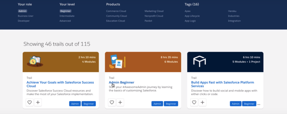
Task: Filter by Marketing Cloud product
Action: 154,11
